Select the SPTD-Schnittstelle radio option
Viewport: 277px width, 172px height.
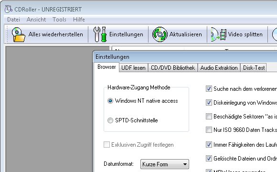110,120
